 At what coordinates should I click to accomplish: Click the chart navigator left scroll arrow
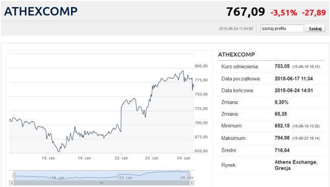coord(12,183)
